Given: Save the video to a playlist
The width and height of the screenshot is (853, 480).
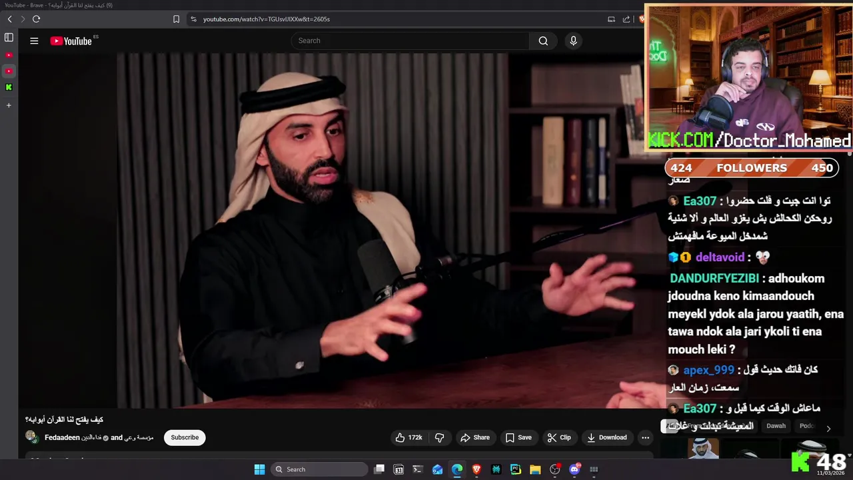Looking at the screenshot, I should [x=518, y=437].
